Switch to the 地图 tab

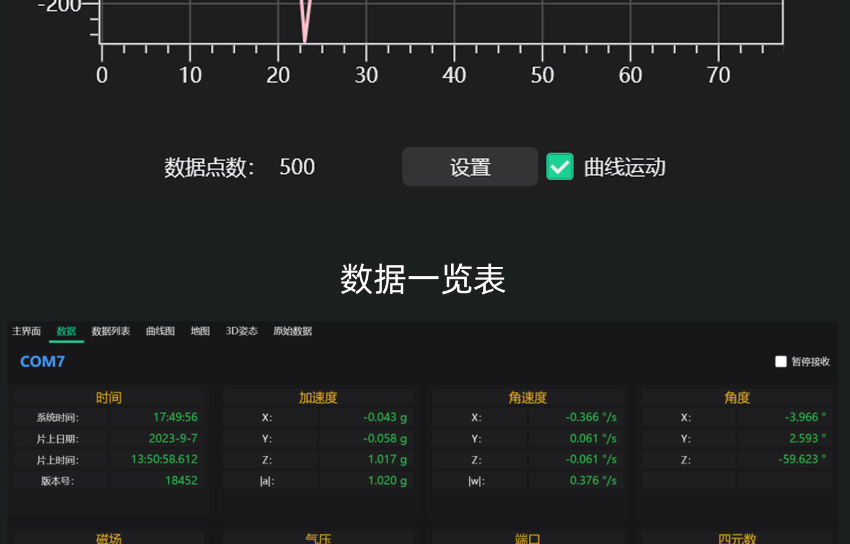tap(200, 331)
